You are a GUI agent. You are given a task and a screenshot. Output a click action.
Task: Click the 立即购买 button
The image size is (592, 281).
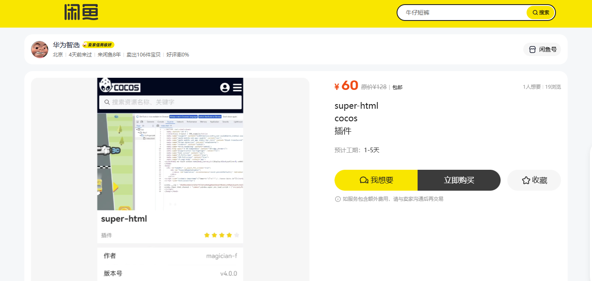pyautogui.click(x=459, y=180)
